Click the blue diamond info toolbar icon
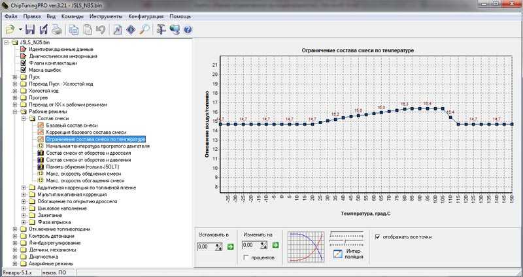 click(x=131, y=29)
